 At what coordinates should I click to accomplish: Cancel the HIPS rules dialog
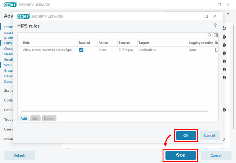pos(209,135)
